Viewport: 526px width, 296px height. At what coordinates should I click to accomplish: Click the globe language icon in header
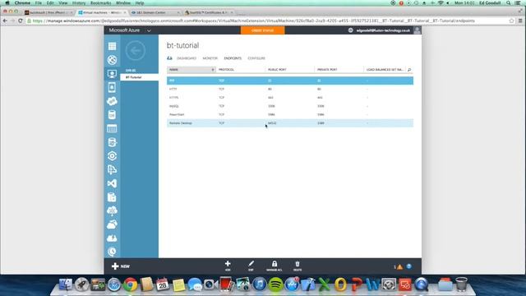pyautogui.click(x=351, y=30)
